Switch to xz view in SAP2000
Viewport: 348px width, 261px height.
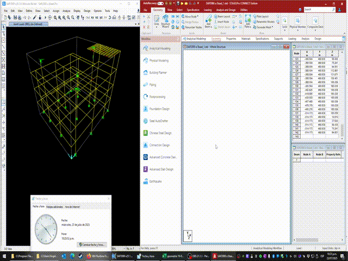pyautogui.click(x=97, y=17)
